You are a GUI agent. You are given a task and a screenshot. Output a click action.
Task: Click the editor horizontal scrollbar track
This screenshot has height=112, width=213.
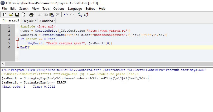pos(109,64)
